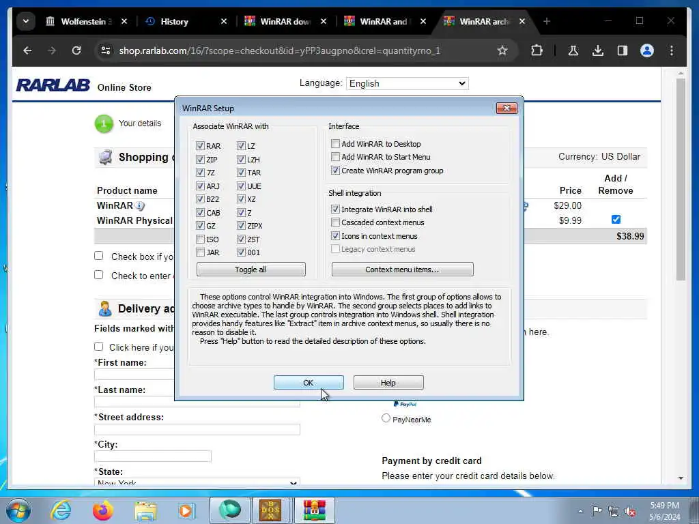Screen dimensions: 699x524
Task: Click the page vertical scrollbar thumb
Action: 681,179
